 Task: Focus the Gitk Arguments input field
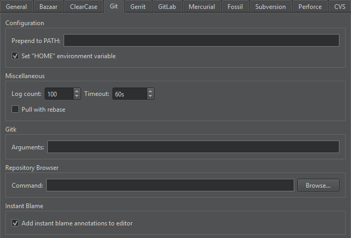193,147
